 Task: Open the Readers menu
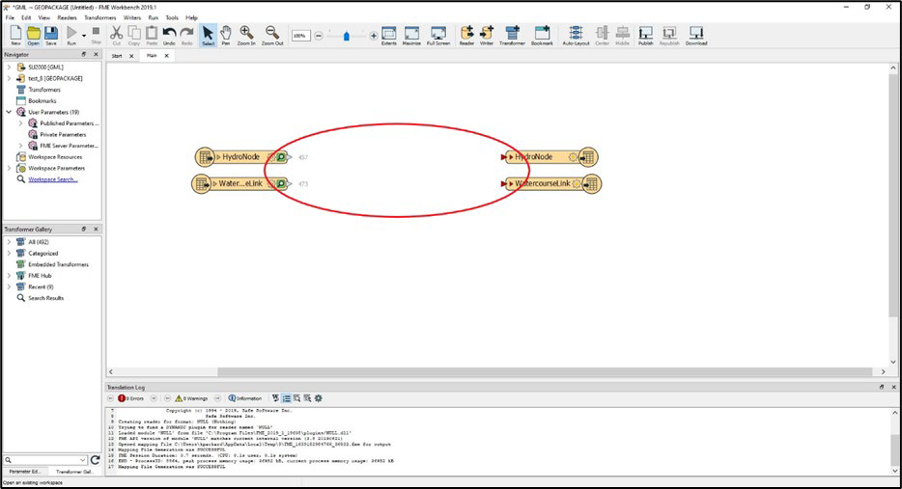(x=67, y=17)
